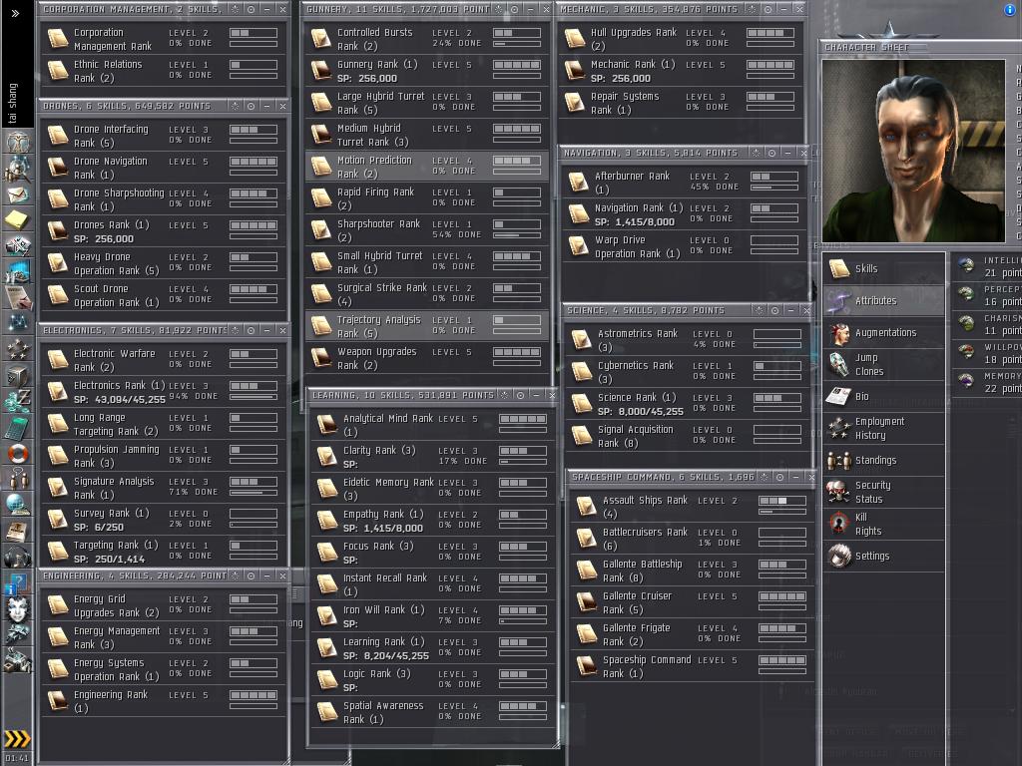Click Sharpshooter Rank (2) progress bar
Viewport: 1022px width, 766px height.
click(x=517, y=235)
